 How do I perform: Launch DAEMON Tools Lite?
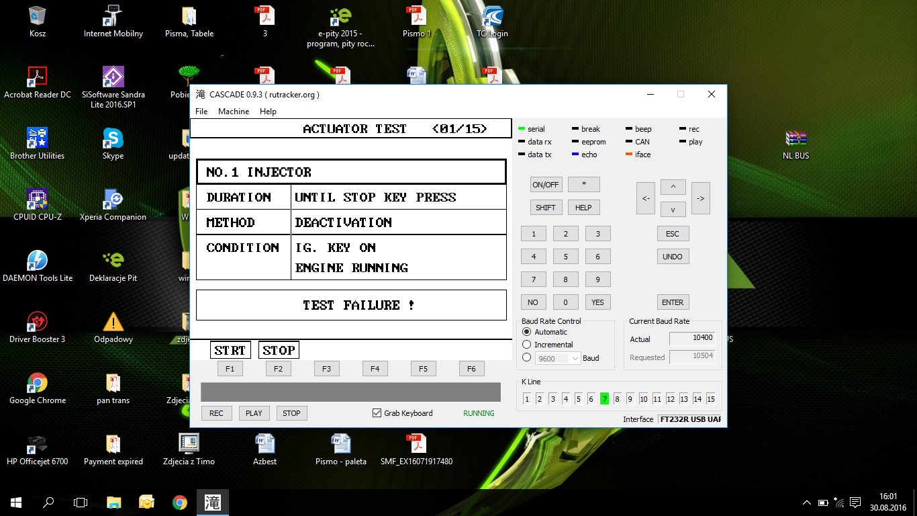click(x=38, y=266)
